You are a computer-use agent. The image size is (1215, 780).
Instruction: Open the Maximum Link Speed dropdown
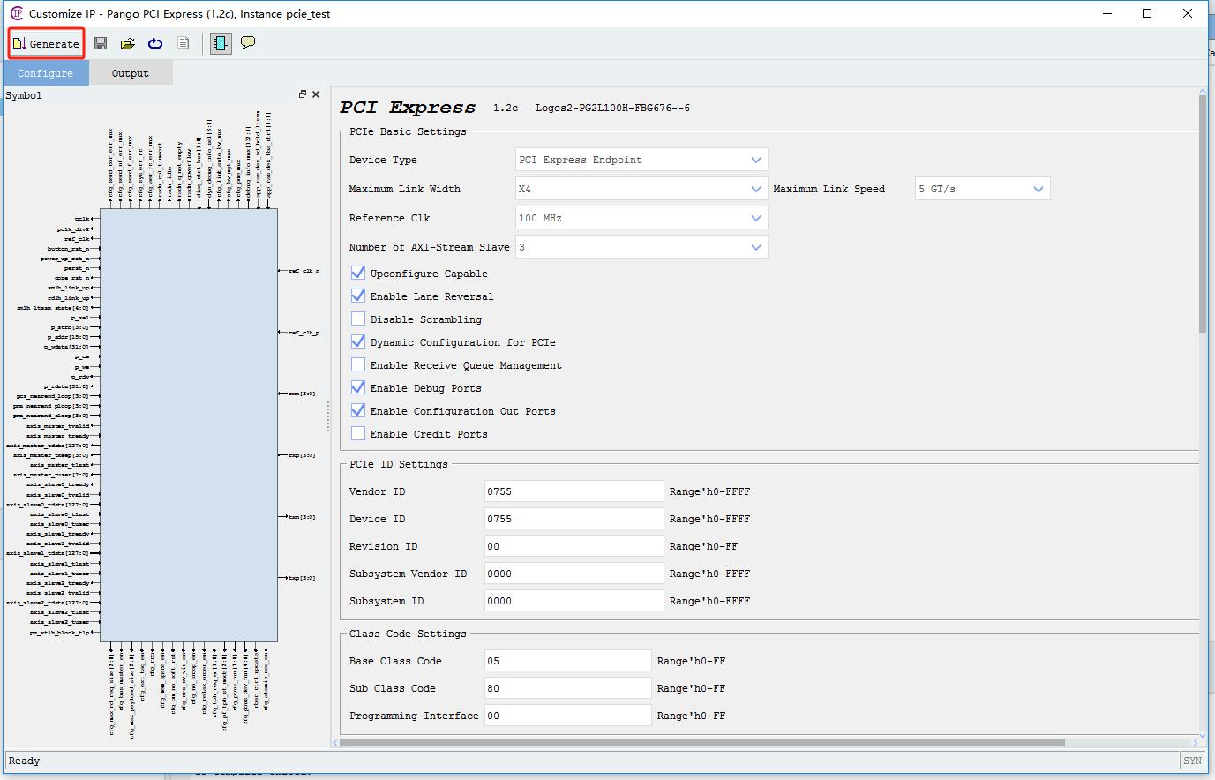click(982, 189)
